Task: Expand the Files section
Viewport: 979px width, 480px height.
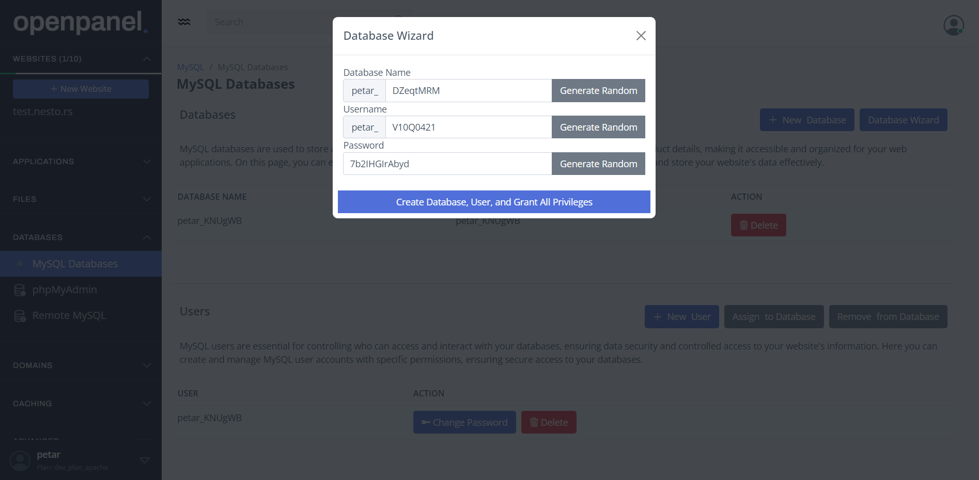Action: (x=147, y=199)
